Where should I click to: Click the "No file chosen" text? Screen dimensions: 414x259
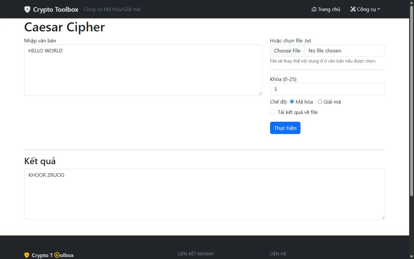325,51
